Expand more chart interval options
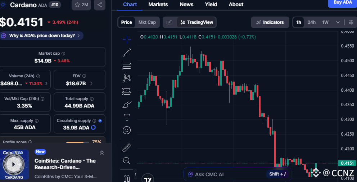Screen dimensions: 357x182 pos(338,22)
